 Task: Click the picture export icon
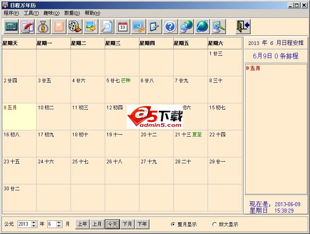[91, 26]
